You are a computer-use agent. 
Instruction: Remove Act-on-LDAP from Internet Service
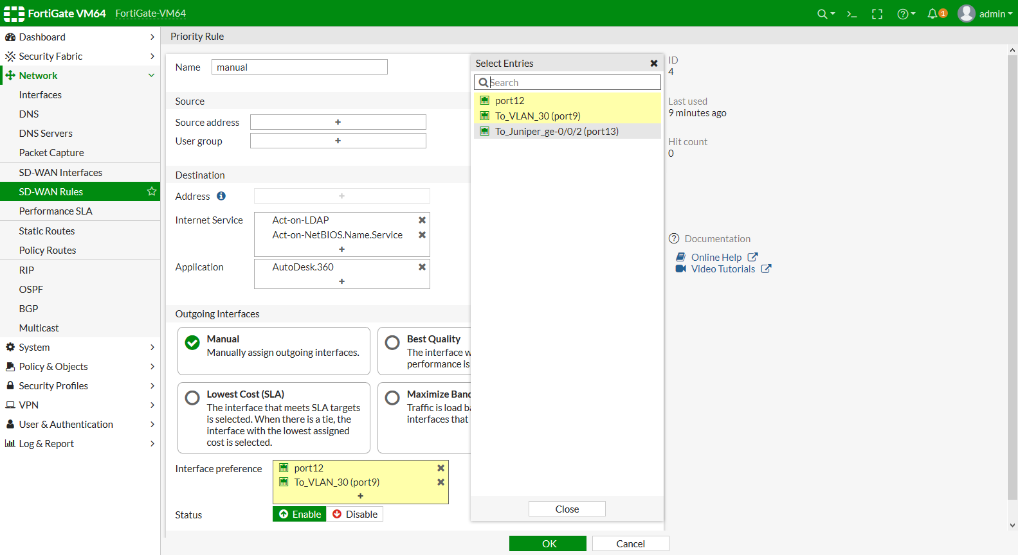pos(423,220)
